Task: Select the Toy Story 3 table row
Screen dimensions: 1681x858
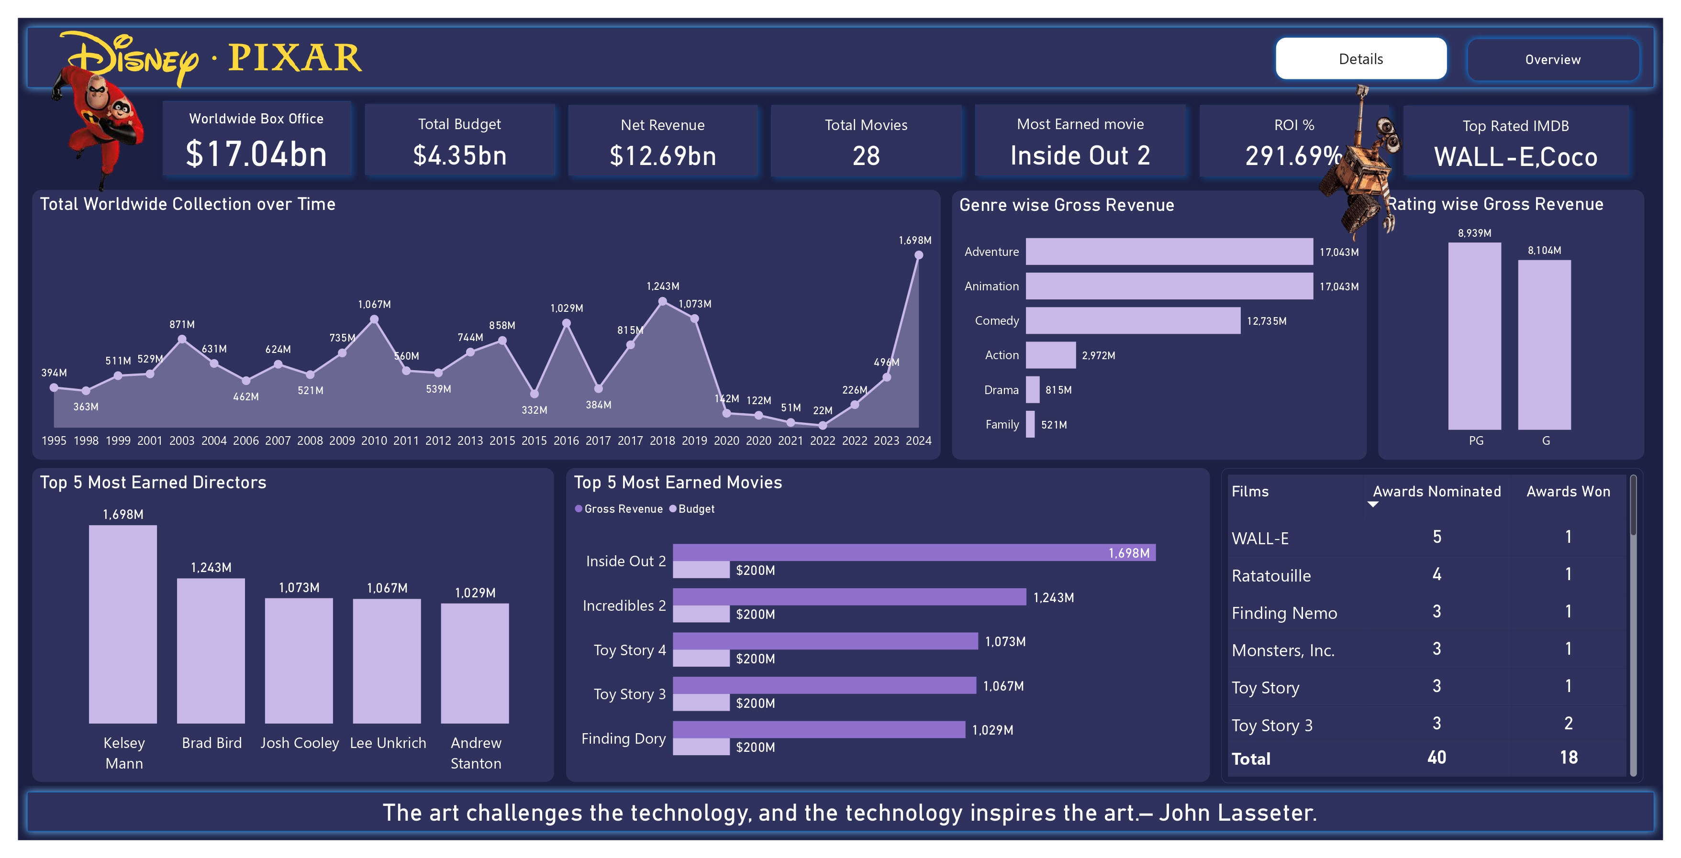Action: 1426,724
